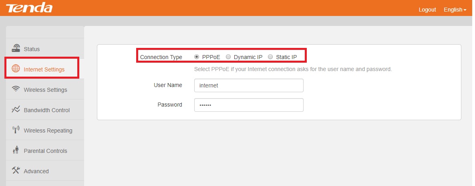Select the PPPoE connection type
Viewport: 475px width, 186px height.
click(x=197, y=56)
